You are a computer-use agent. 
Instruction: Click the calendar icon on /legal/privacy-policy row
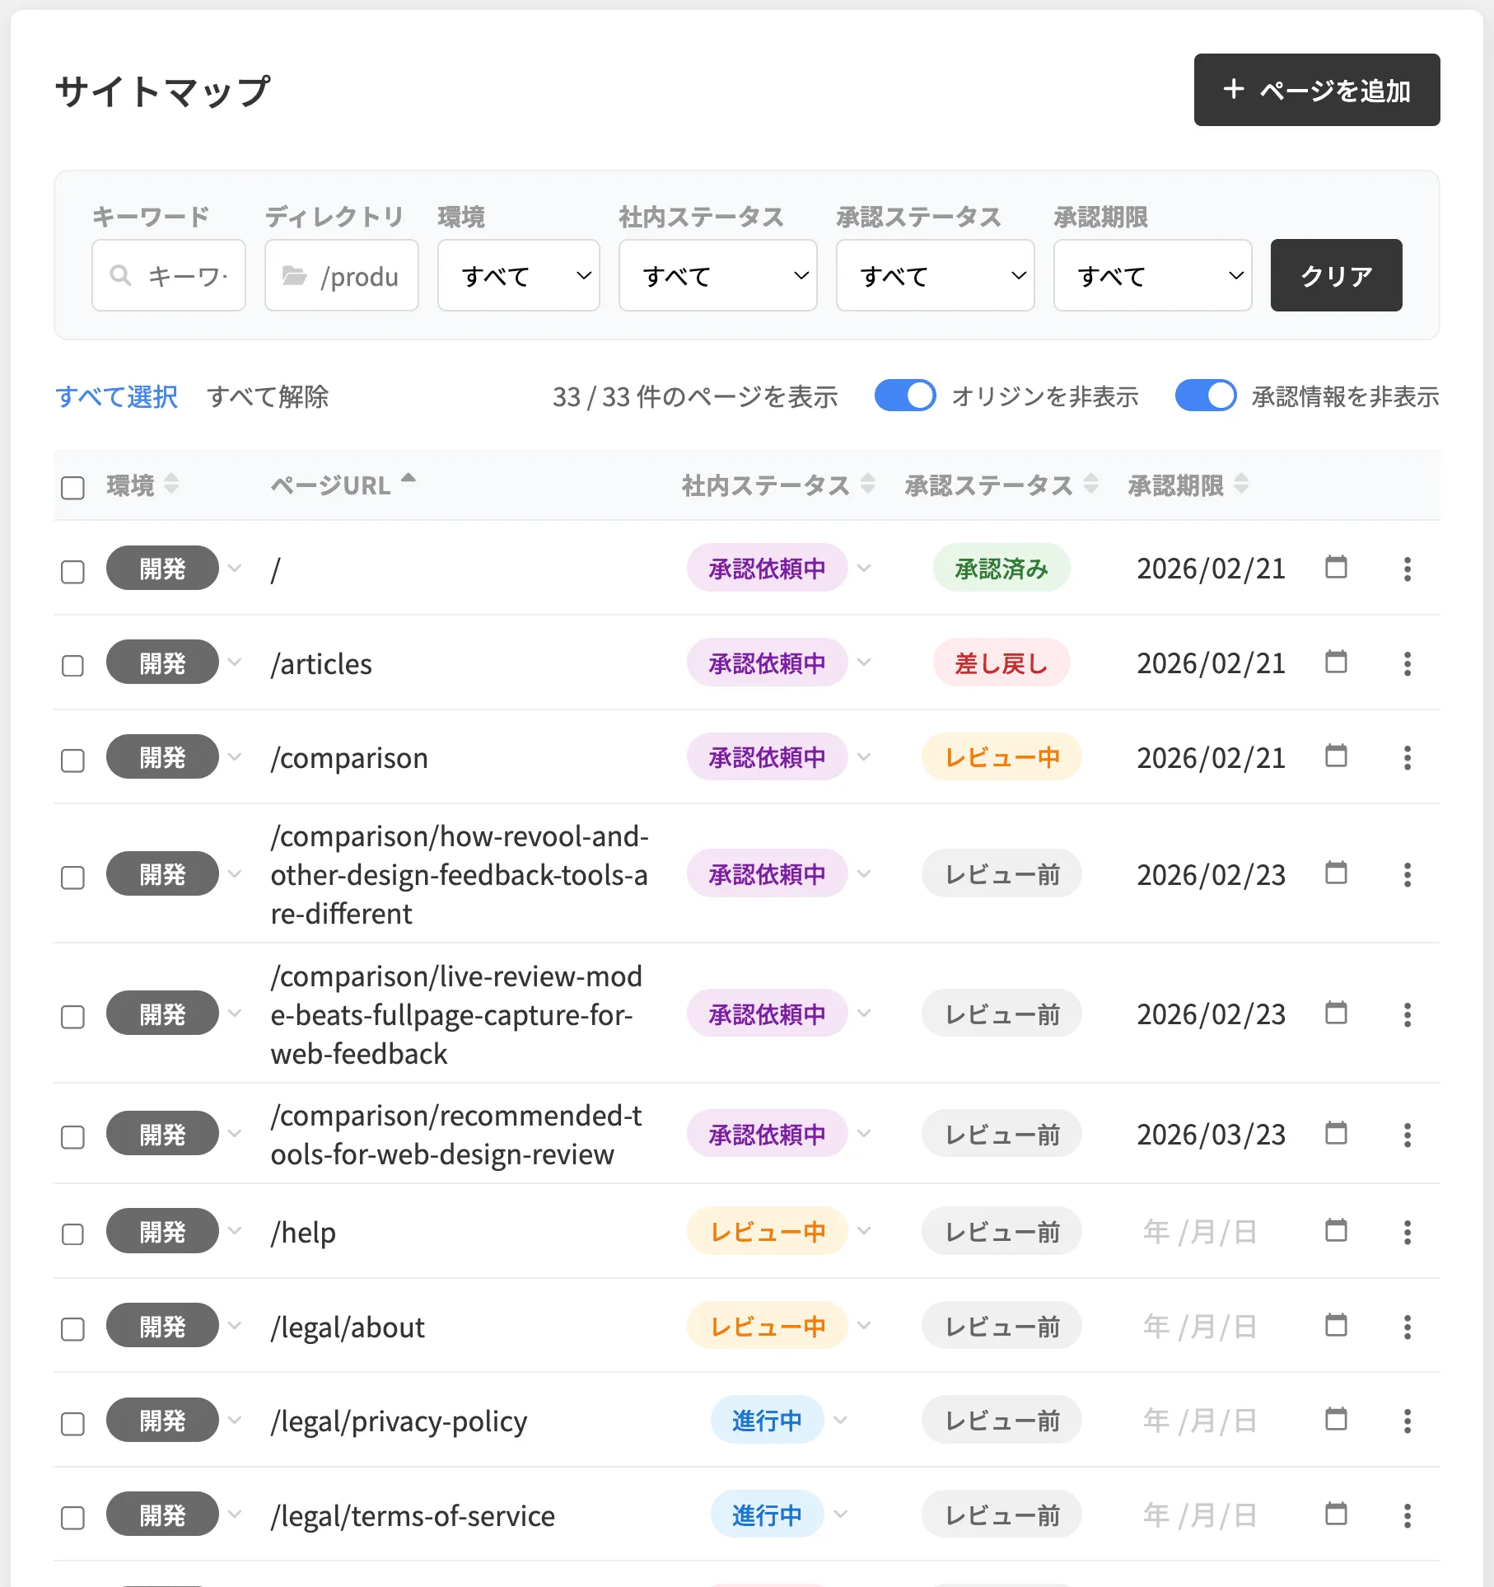[x=1336, y=1421]
